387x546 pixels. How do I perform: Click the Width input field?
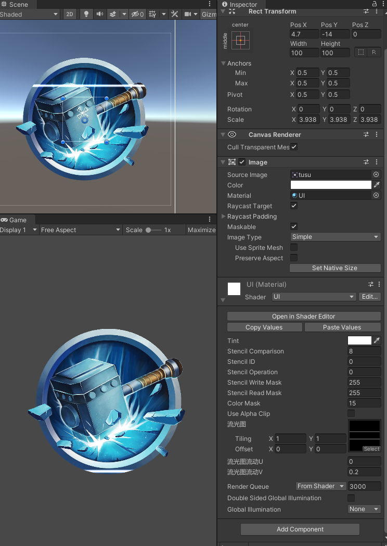pyautogui.click(x=304, y=53)
